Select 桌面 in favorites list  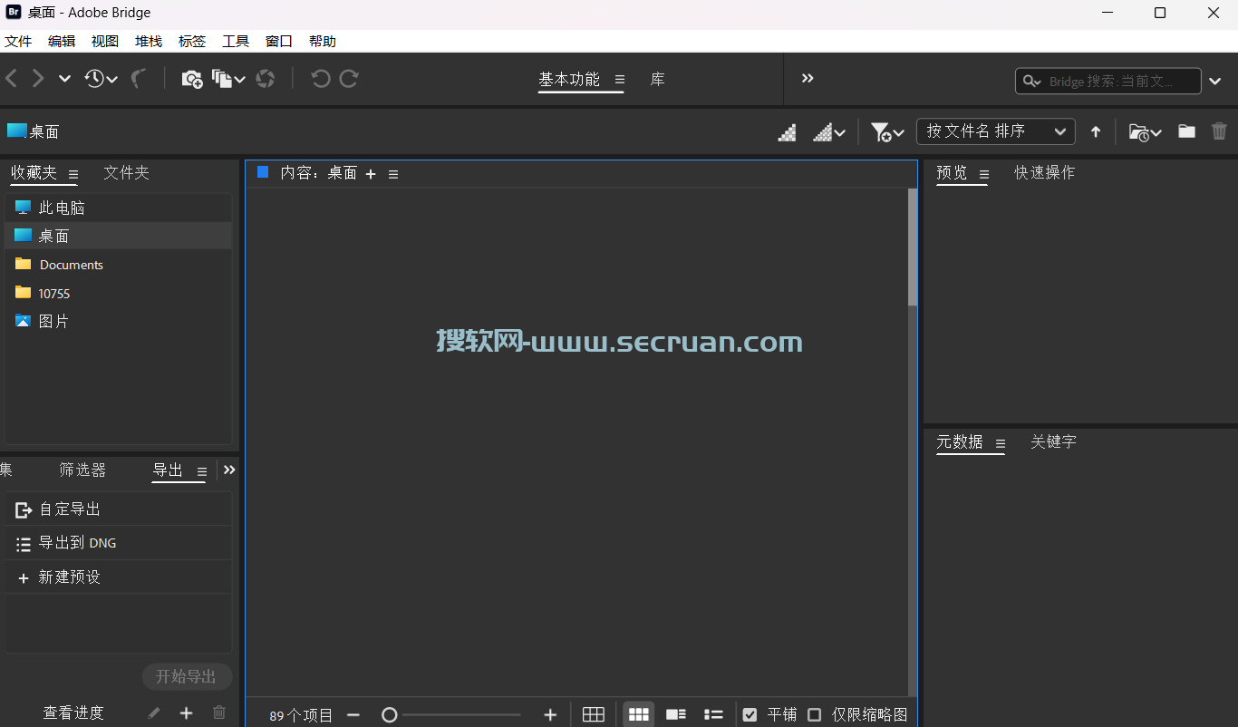point(118,236)
